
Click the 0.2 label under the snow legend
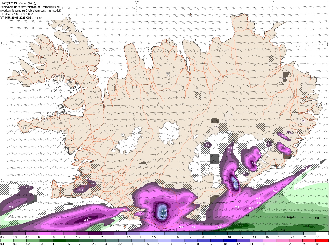[x=2, y=237]
